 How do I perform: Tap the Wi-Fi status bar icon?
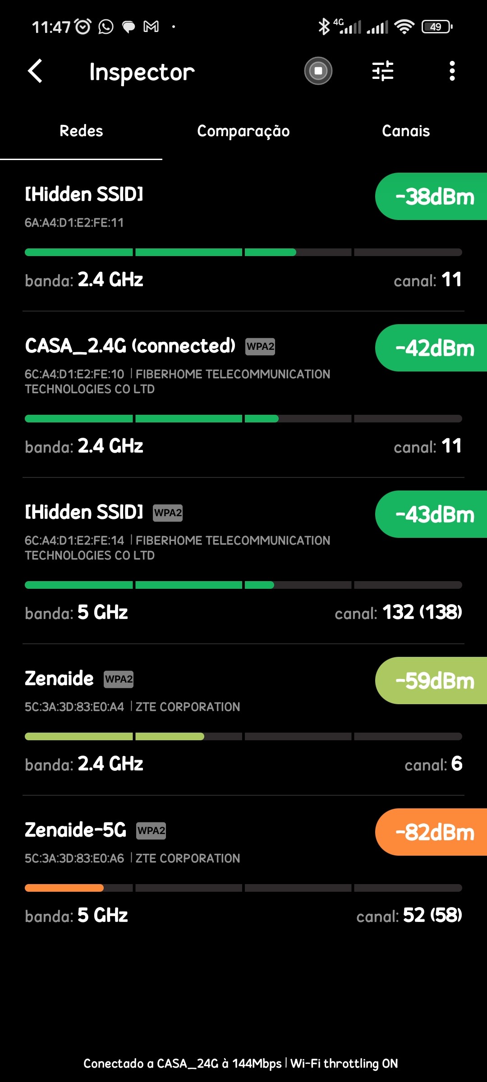tap(404, 27)
